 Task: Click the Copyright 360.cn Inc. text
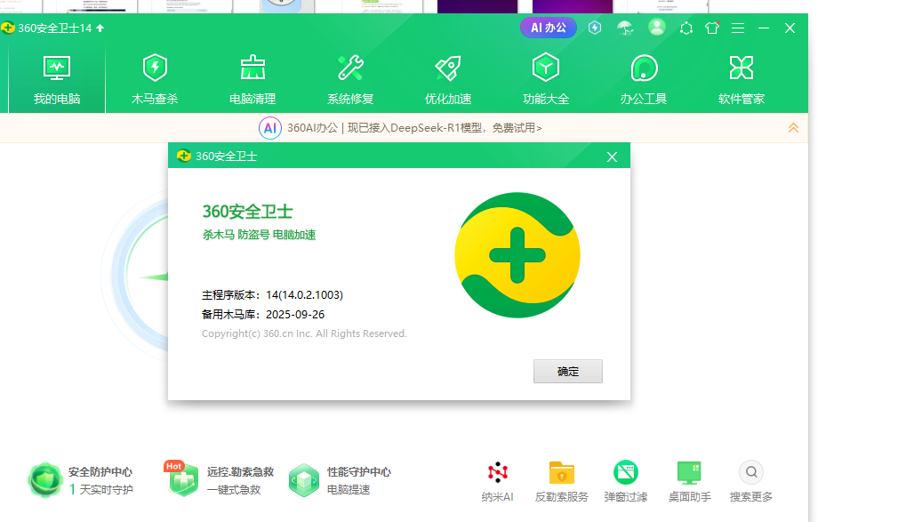[304, 333]
